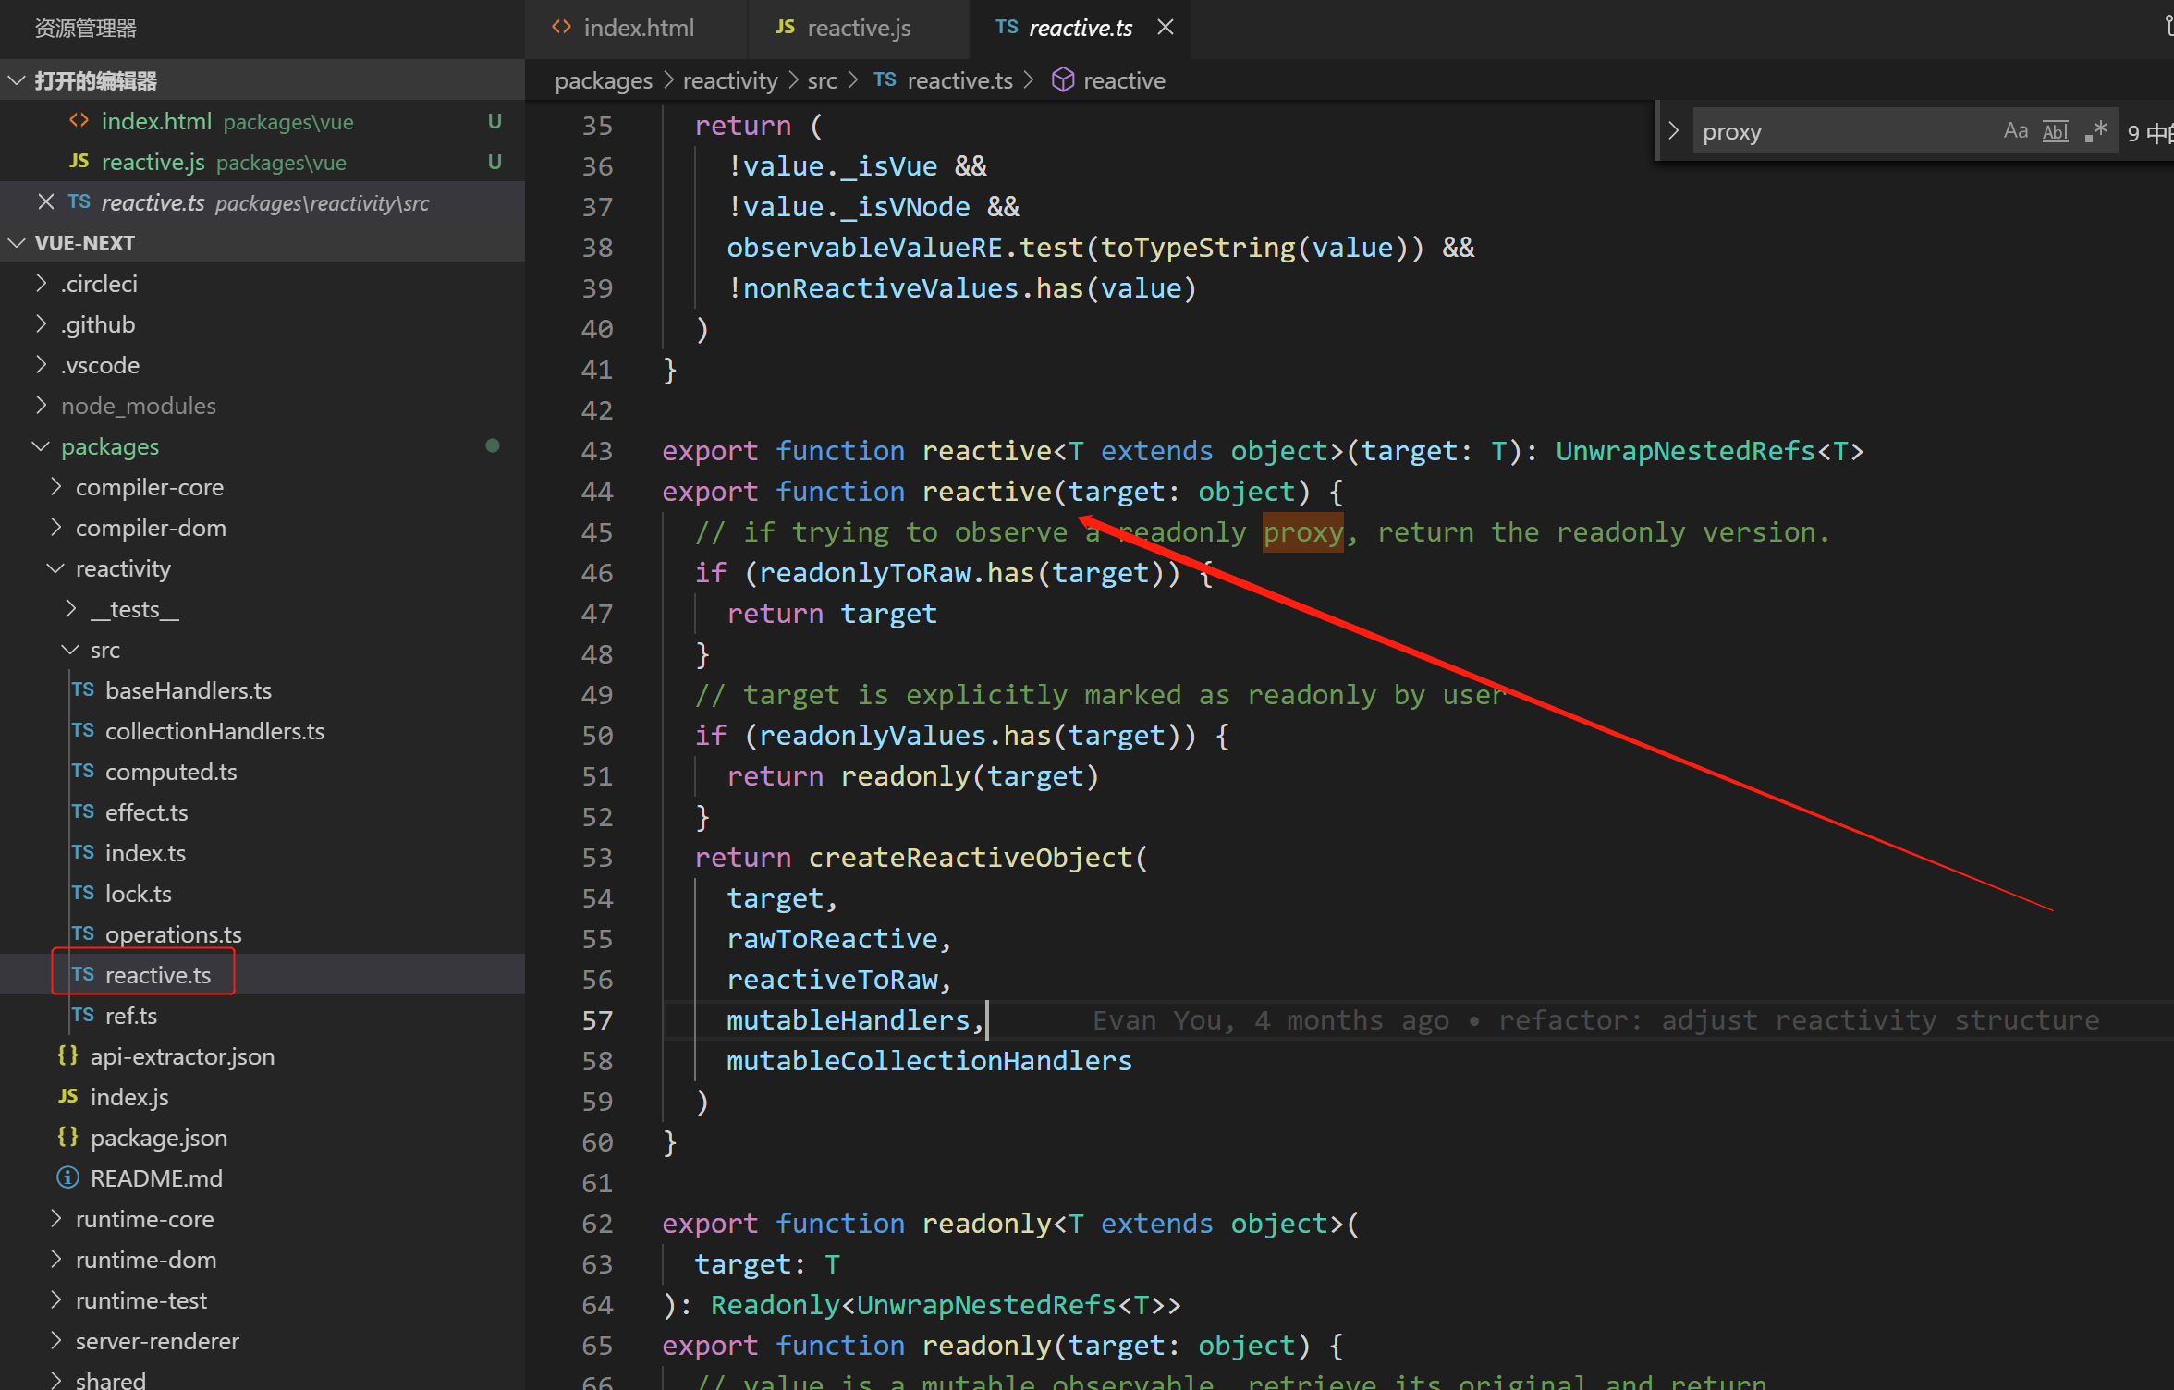
Task: Click createReactiveObject call on line 53
Action: point(971,858)
